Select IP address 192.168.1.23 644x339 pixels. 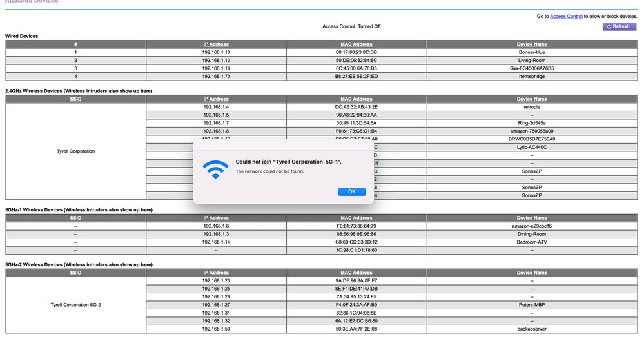[x=215, y=281]
